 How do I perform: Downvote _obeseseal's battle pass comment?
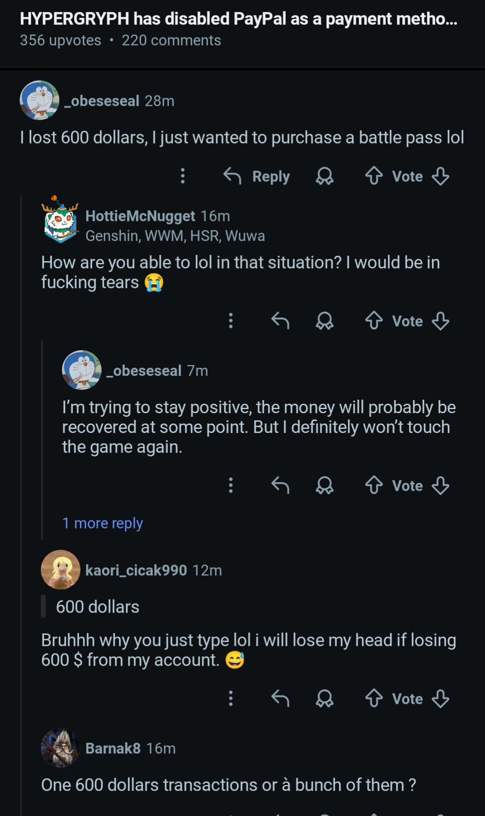pyautogui.click(x=441, y=176)
